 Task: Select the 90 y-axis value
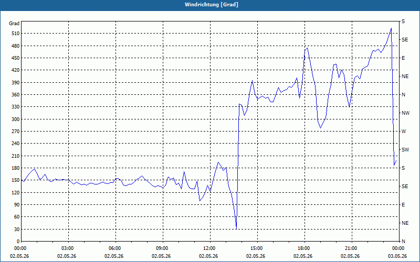click(x=17, y=205)
